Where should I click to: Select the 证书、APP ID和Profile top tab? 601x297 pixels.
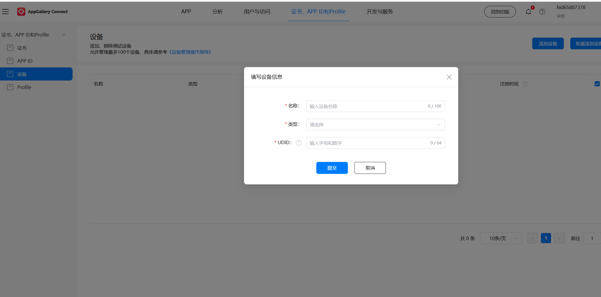click(x=318, y=12)
